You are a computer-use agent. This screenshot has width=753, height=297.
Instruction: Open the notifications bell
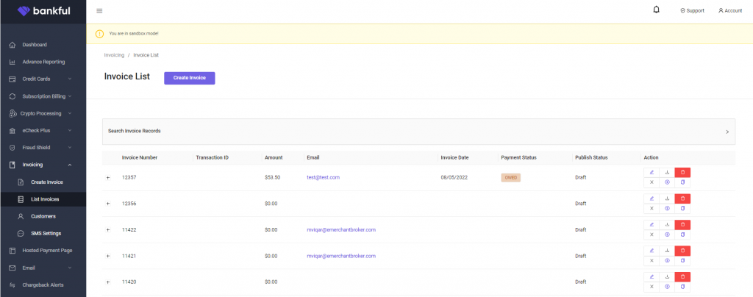pyautogui.click(x=657, y=10)
